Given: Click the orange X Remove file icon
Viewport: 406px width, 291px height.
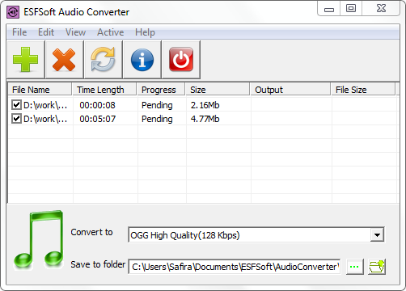Looking at the screenshot, I should (64, 60).
